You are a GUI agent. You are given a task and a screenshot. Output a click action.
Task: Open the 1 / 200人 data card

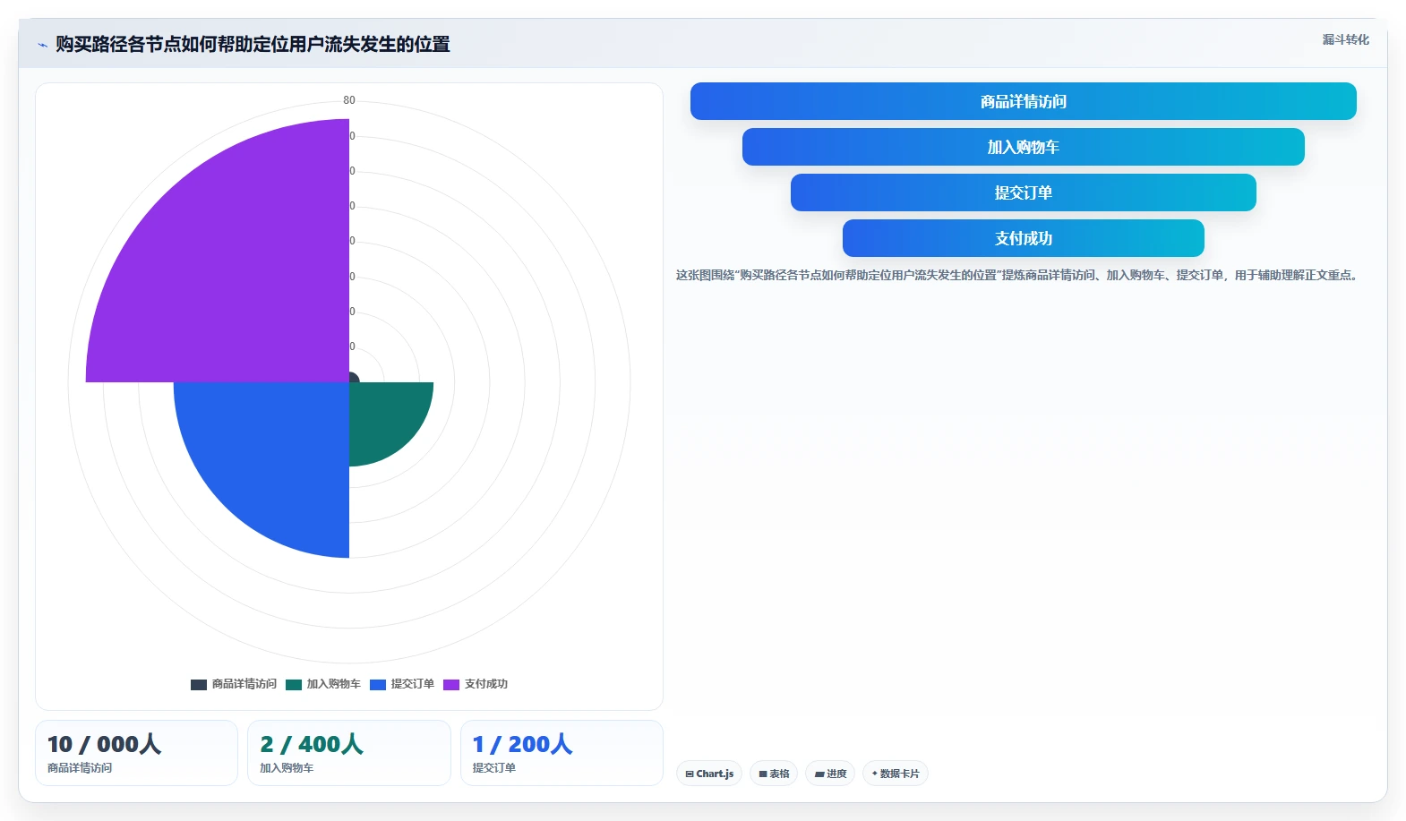[562, 753]
